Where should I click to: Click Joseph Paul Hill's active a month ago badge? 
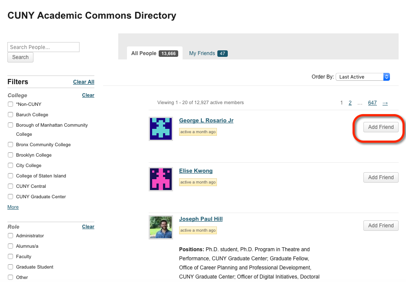click(x=198, y=230)
